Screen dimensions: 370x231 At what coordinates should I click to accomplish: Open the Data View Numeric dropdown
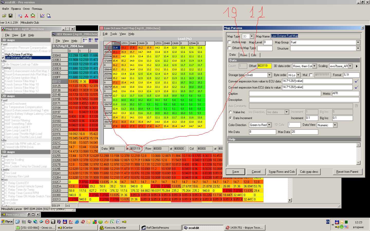pos(335,125)
